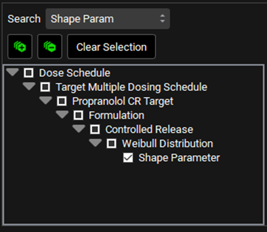
Task: Collapse the Weibull Distribution node arrow
Action: [x=96, y=143]
